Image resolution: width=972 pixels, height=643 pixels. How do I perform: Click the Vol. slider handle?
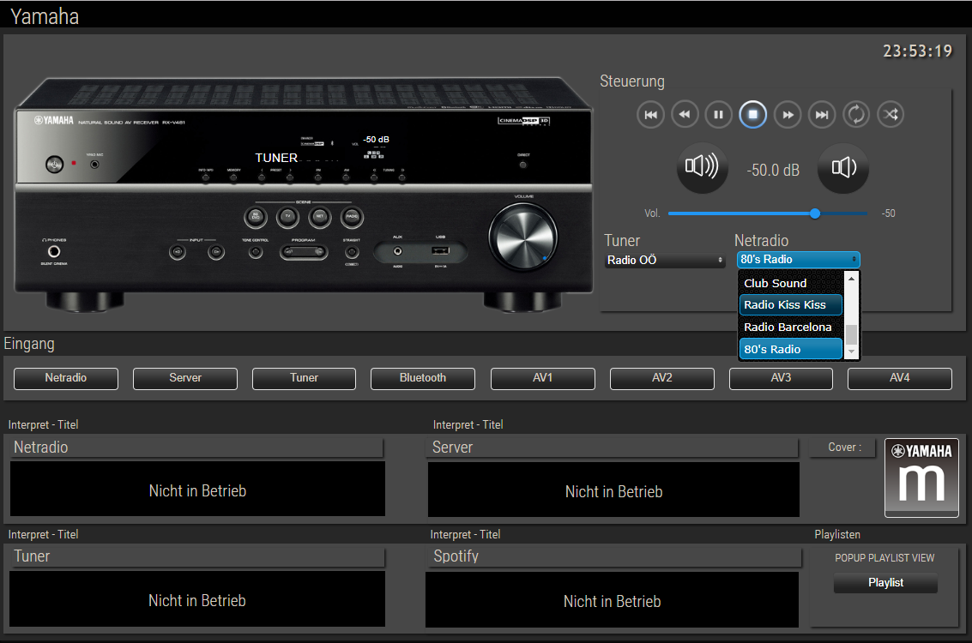click(x=815, y=213)
